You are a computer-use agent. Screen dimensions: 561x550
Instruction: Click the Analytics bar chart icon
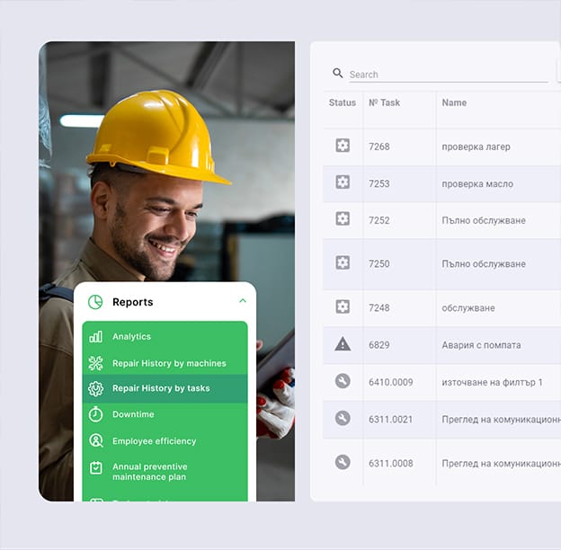coord(95,337)
